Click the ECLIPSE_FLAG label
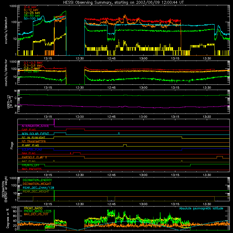Screen dimensions: 233x233 point(32,149)
